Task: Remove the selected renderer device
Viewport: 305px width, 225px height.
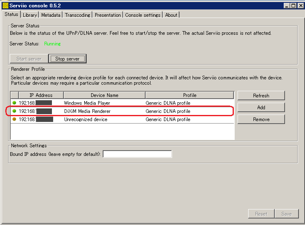Action: tap(261, 119)
